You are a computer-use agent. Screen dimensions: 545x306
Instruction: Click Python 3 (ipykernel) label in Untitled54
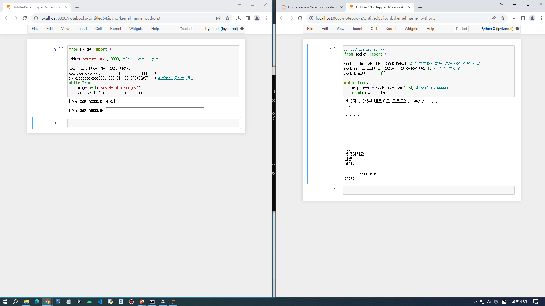(x=221, y=29)
